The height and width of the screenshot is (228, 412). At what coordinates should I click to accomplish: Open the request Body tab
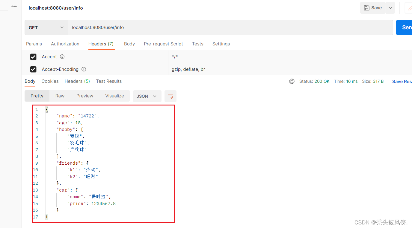click(129, 44)
